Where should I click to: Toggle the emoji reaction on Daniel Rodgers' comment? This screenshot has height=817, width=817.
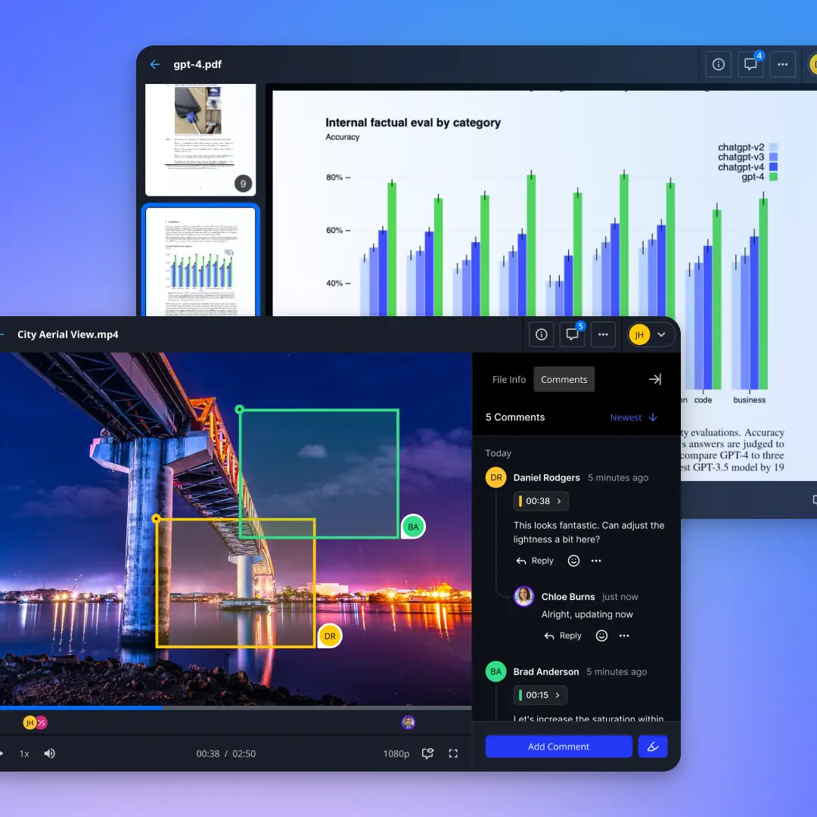coord(573,561)
